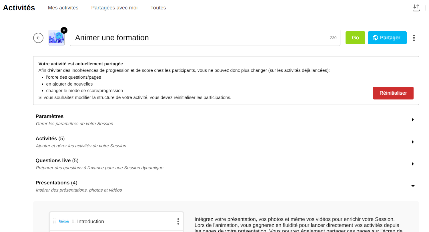Click the activity cover image thumbnail
Viewport: 429px width, 232px height.
click(56, 38)
